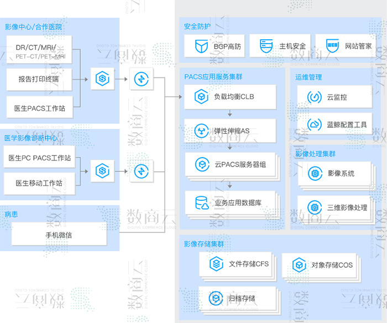Click the 负载均衡CLB hexagon icon

[x=201, y=97]
